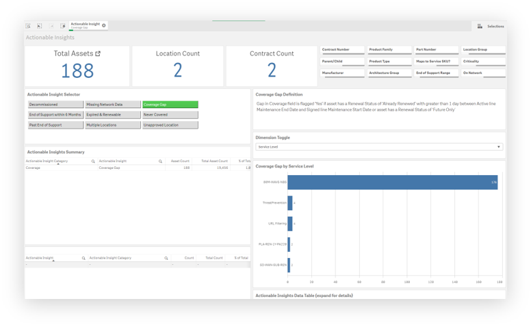Open the Part Number filter pane

point(436,50)
